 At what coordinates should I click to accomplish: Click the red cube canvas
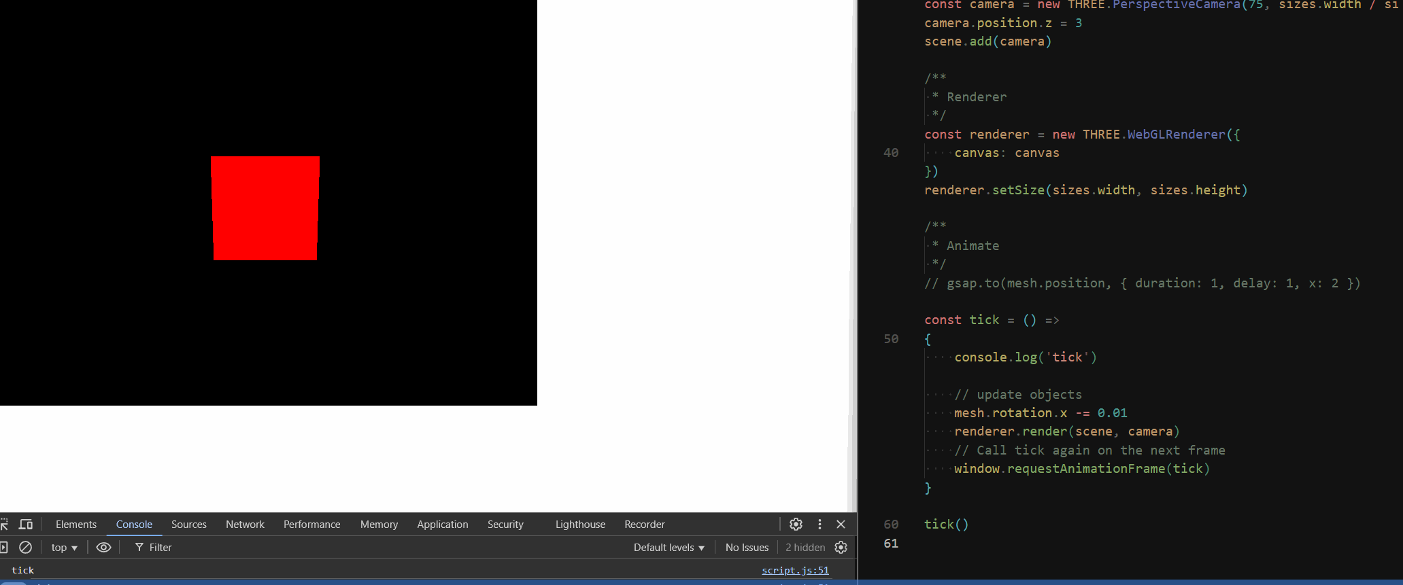pyautogui.click(x=265, y=208)
